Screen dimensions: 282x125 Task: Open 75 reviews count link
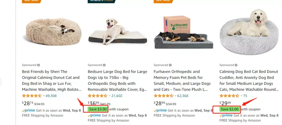(x=245, y=96)
